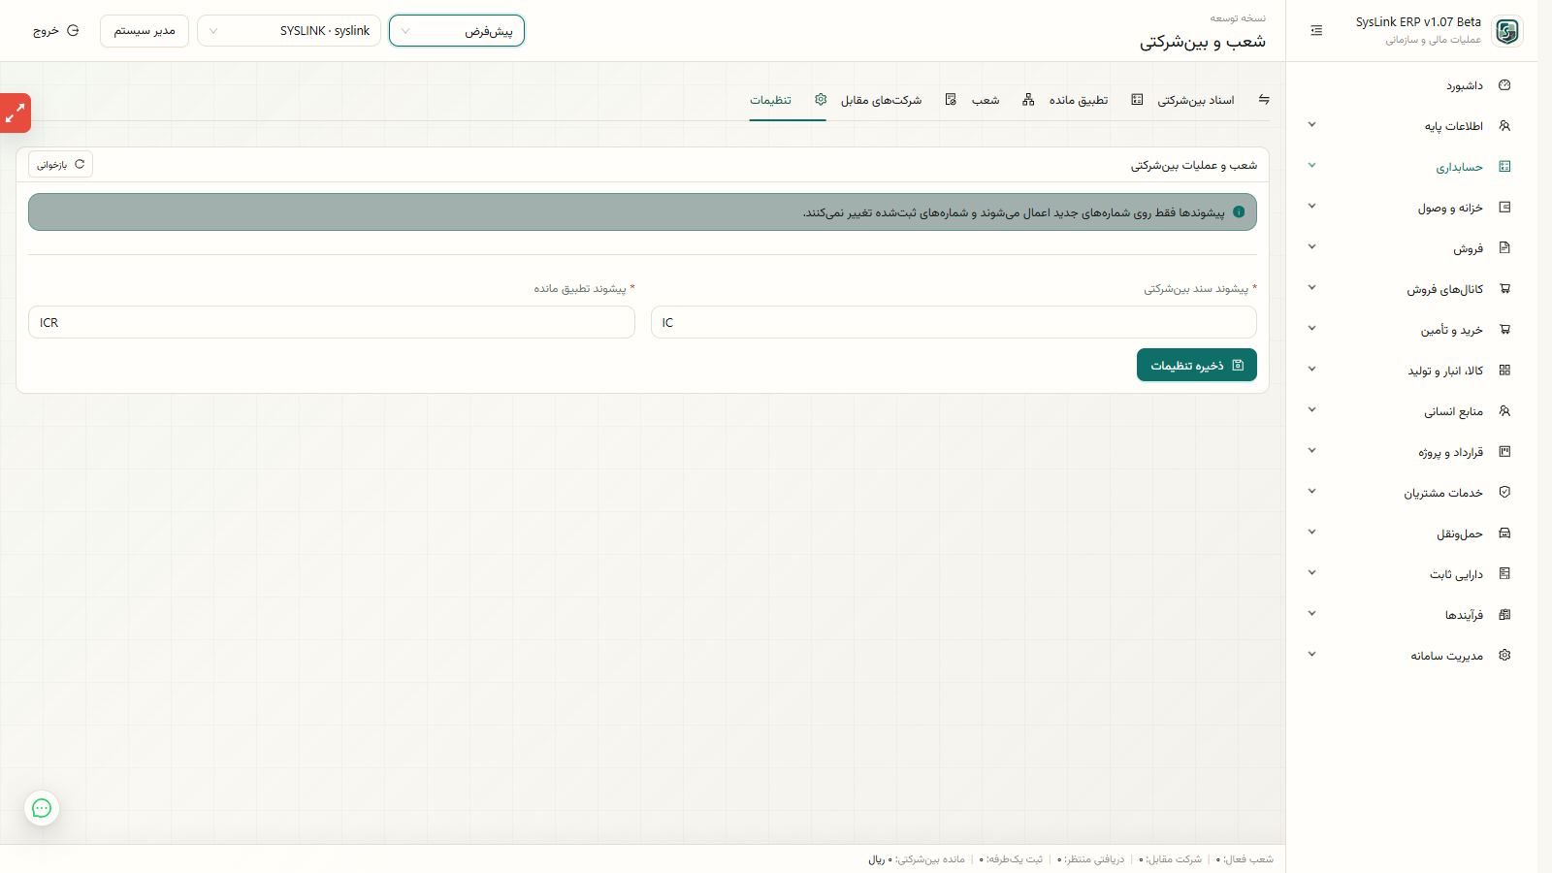
Task: Click the ذخیره تنظیمات save button
Action: [1197, 365]
